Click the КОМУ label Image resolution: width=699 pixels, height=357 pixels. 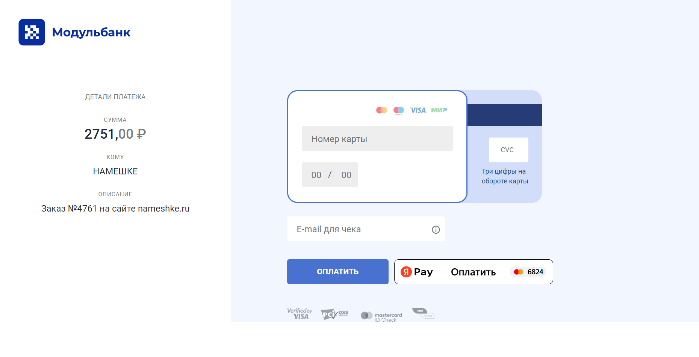tap(115, 157)
